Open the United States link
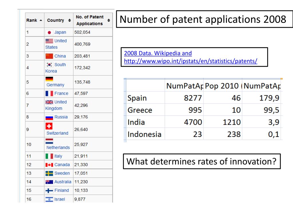293x220 pixels. pos(56,44)
